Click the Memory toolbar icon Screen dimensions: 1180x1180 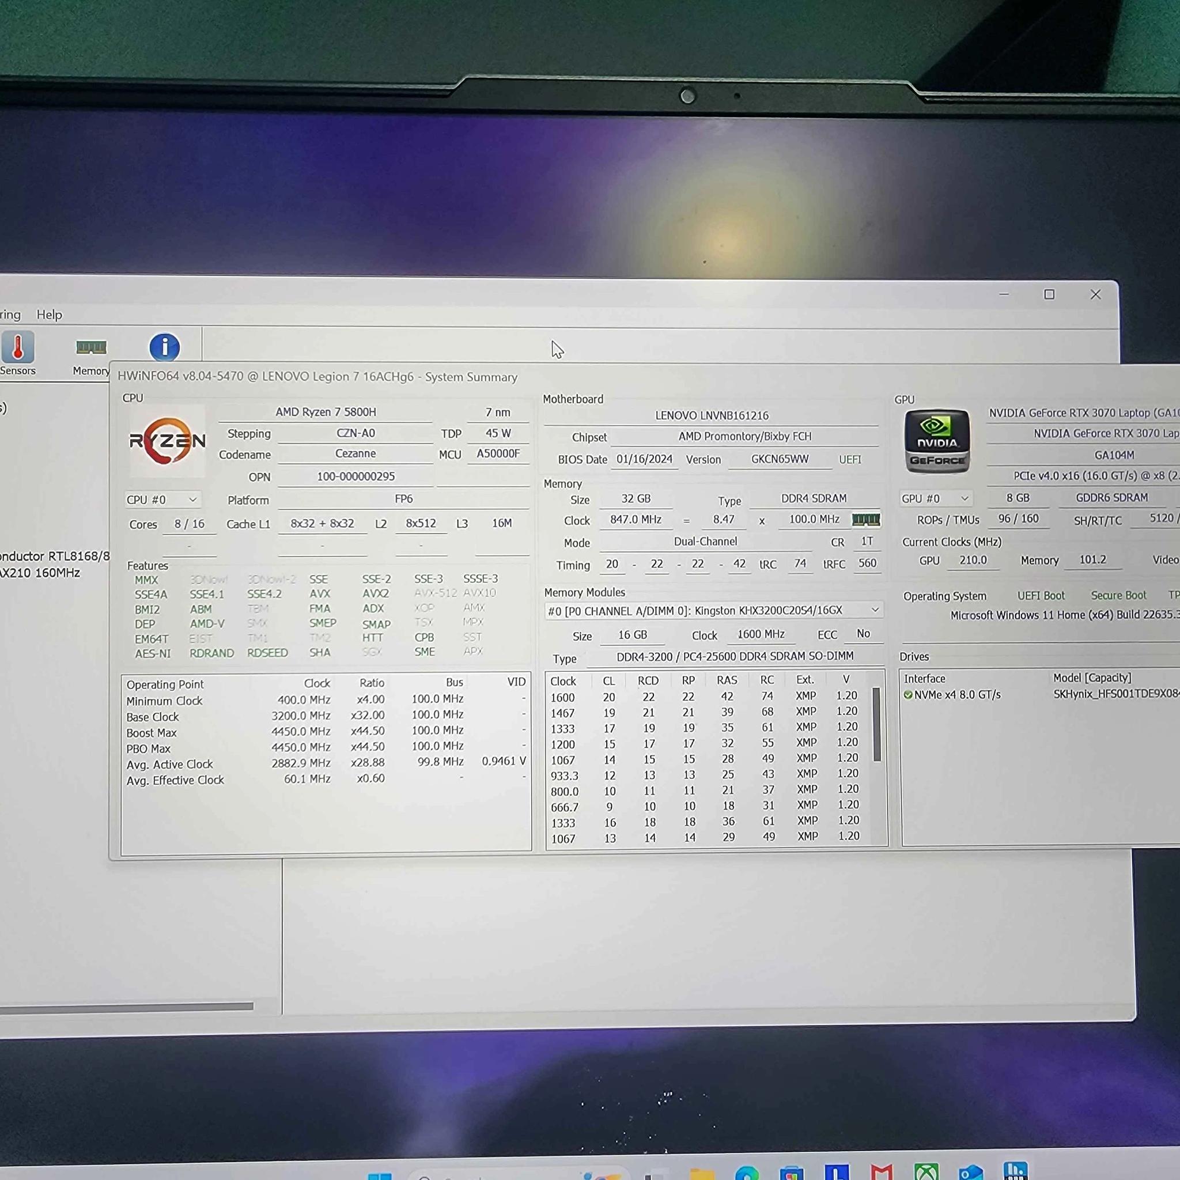91,347
